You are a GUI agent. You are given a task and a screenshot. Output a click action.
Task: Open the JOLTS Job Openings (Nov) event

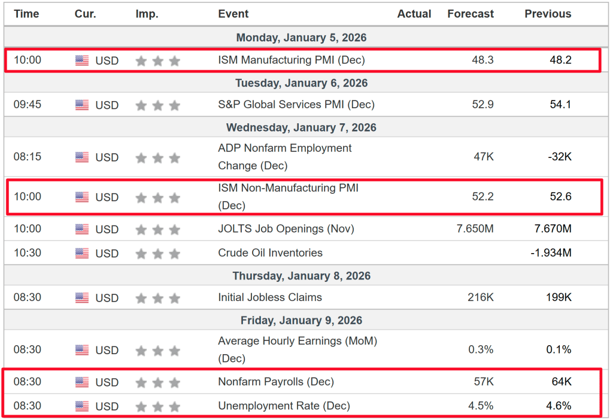[286, 229]
